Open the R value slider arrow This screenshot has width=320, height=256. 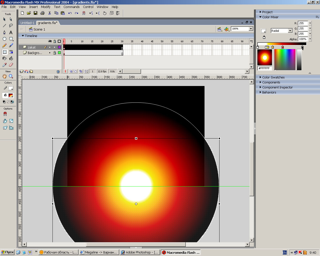(x=310, y=23)
